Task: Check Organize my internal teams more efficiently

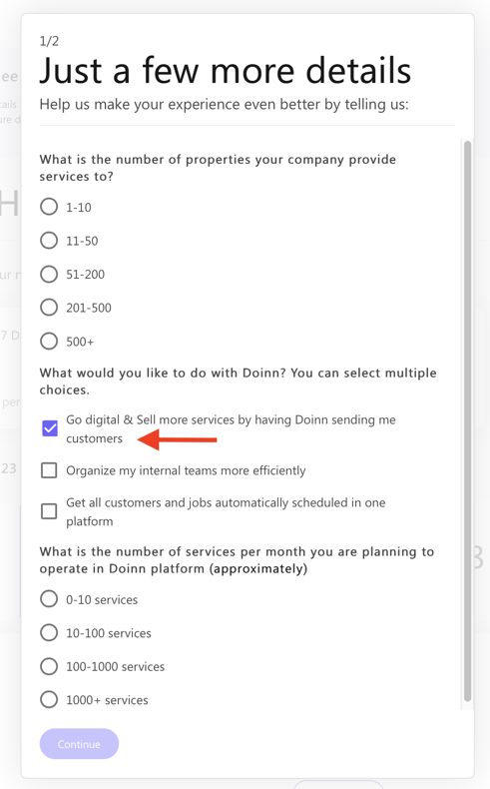Action: pyautogui.click(x=49, y=470)
